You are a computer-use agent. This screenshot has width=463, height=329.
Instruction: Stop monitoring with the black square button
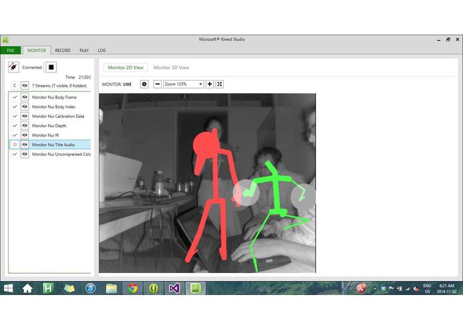pos(51,67)
